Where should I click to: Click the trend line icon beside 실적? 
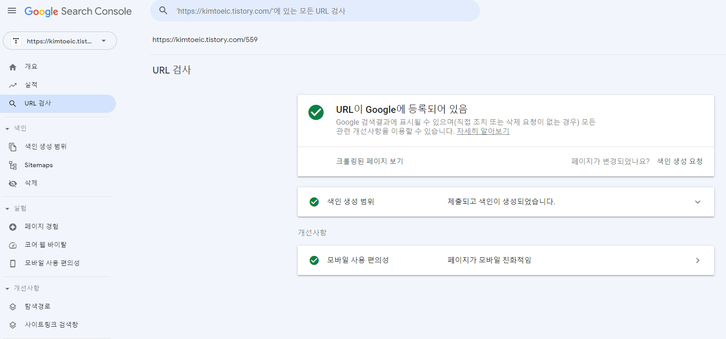pos(13,85)
